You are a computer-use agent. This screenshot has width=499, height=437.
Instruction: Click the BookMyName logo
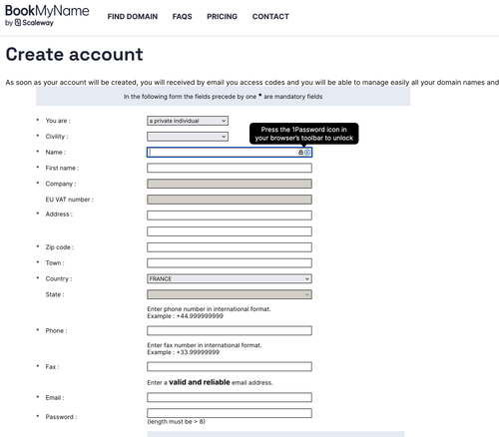point(47,11)
